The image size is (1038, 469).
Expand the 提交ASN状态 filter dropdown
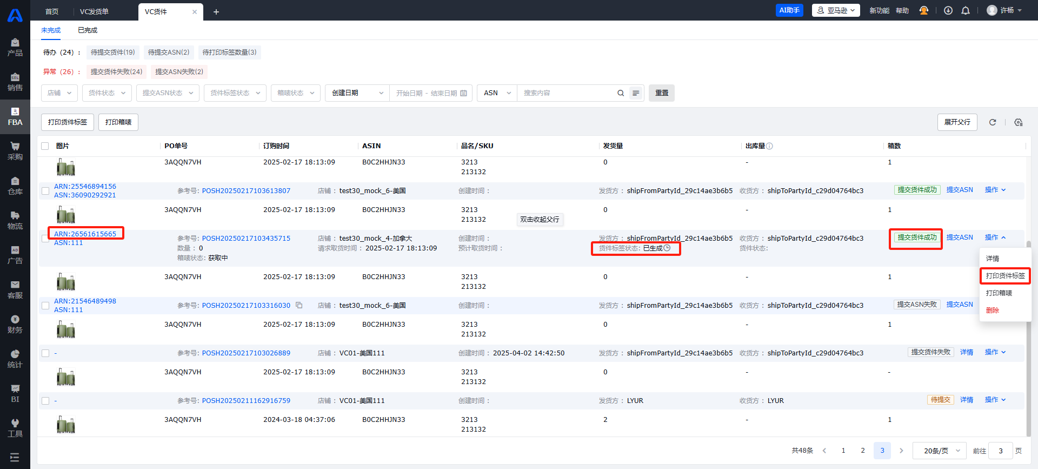click(x=168, y=93)
